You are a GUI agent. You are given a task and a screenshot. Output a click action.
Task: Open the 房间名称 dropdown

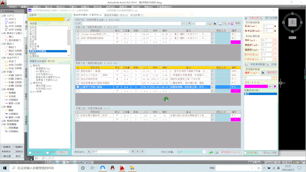(127, 152)
